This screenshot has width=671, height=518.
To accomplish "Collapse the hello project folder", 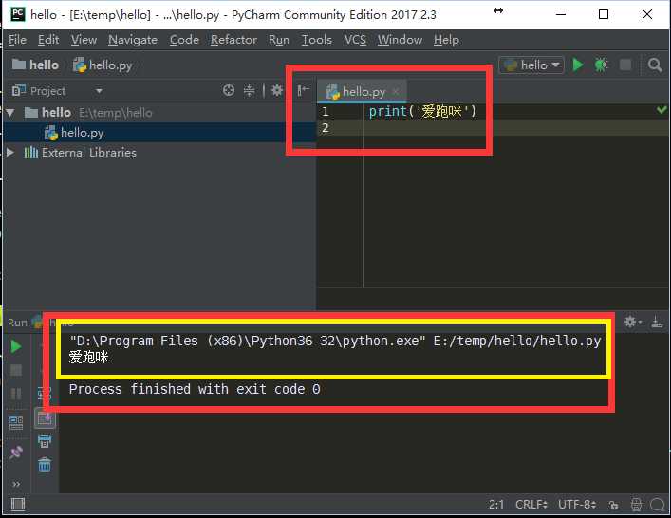I will tap(10, 113).
